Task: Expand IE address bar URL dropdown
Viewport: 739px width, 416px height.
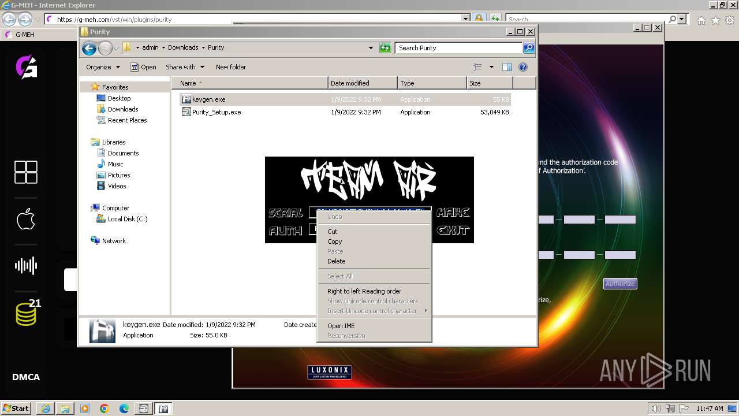Action: [466, 19]
